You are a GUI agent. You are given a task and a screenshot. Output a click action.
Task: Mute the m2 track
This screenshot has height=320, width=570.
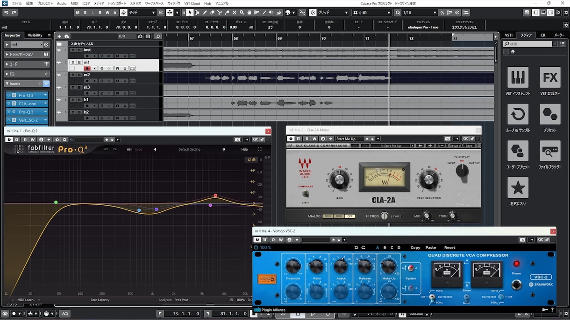[72, 75]
